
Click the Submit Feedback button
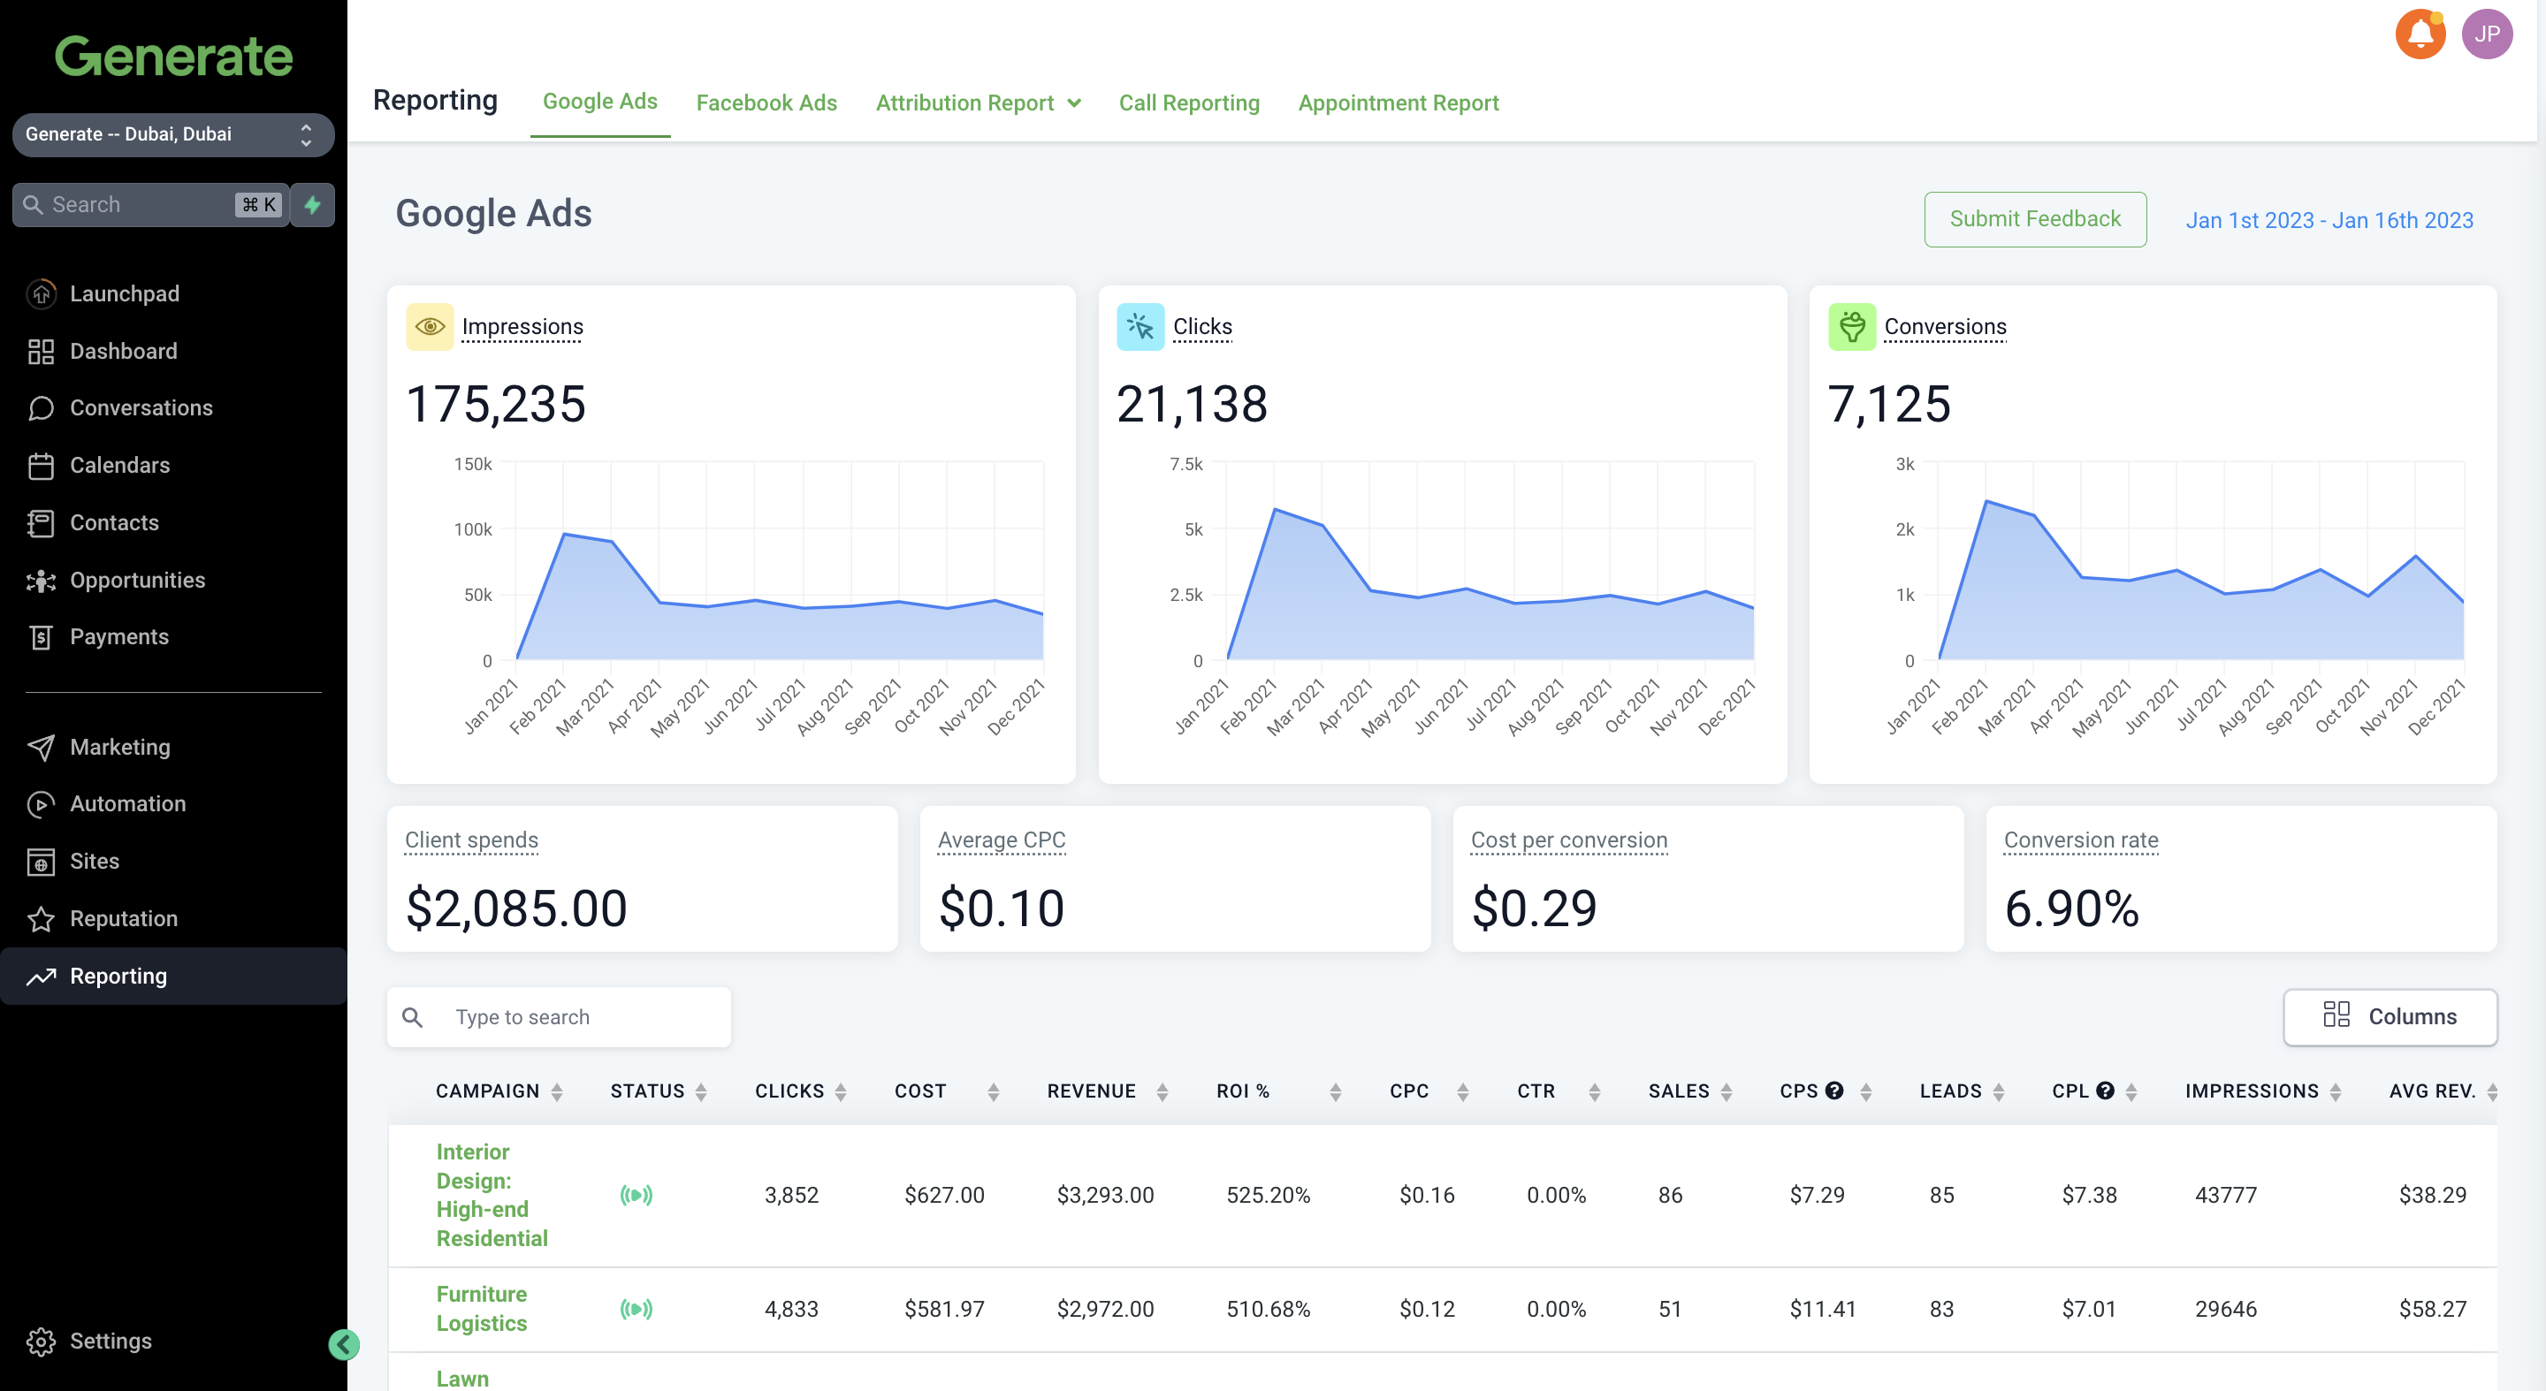2034,219
